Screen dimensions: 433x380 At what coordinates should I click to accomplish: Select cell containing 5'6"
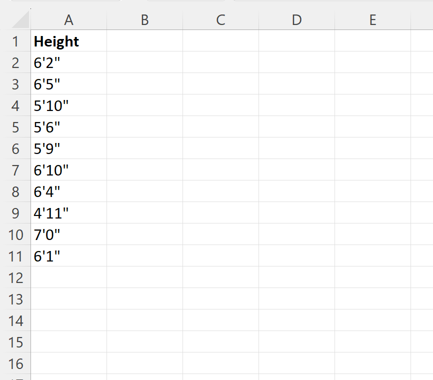68,127
